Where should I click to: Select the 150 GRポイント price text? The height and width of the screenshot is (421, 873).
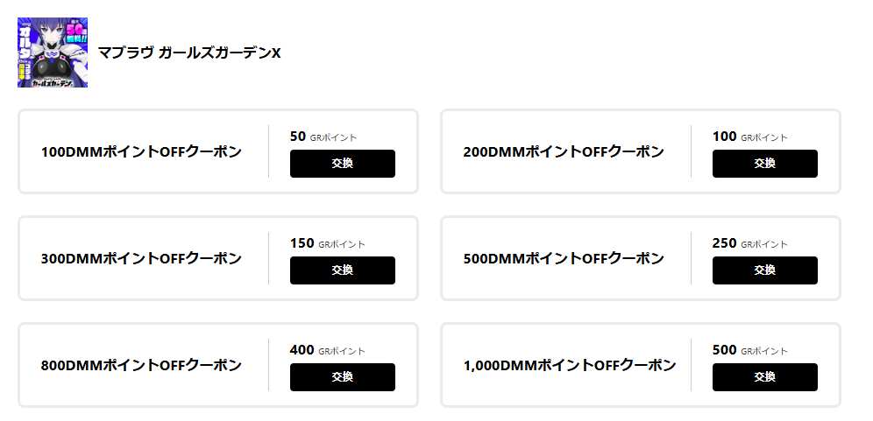click(x=327, y=243)
